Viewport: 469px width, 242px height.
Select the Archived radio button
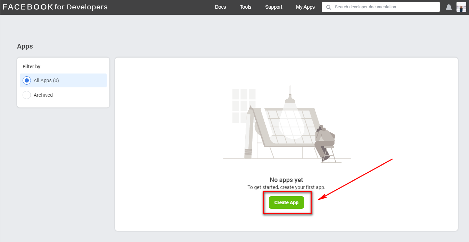27,95
